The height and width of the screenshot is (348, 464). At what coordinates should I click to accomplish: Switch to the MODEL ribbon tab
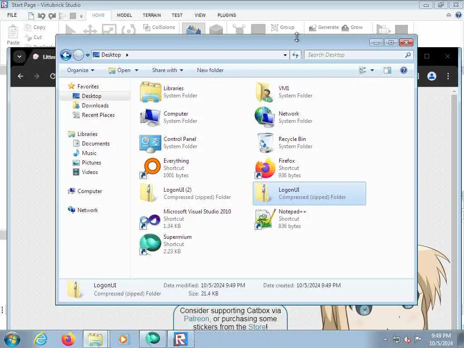coord(124,15)
